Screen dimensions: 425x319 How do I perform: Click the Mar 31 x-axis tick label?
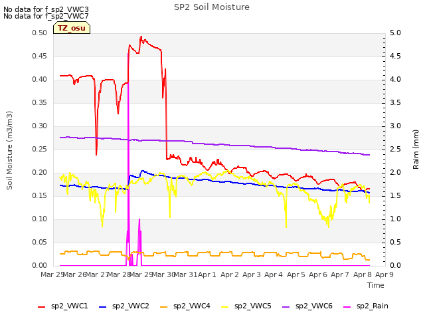pos(185,274)
